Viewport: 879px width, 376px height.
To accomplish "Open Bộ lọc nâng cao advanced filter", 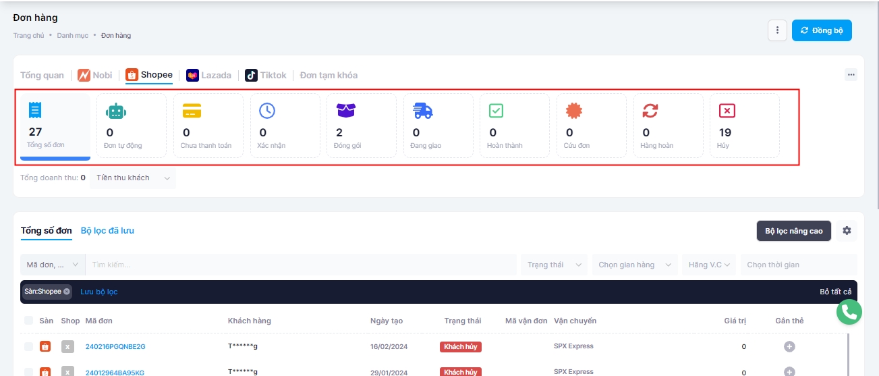I will click(x=794, y=231).
